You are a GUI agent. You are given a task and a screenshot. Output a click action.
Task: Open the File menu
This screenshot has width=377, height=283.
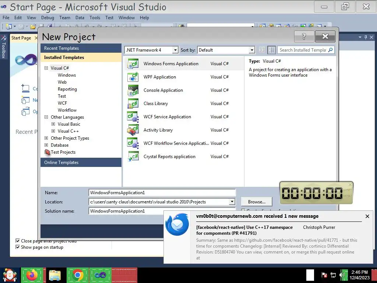(x=6, y=18)
